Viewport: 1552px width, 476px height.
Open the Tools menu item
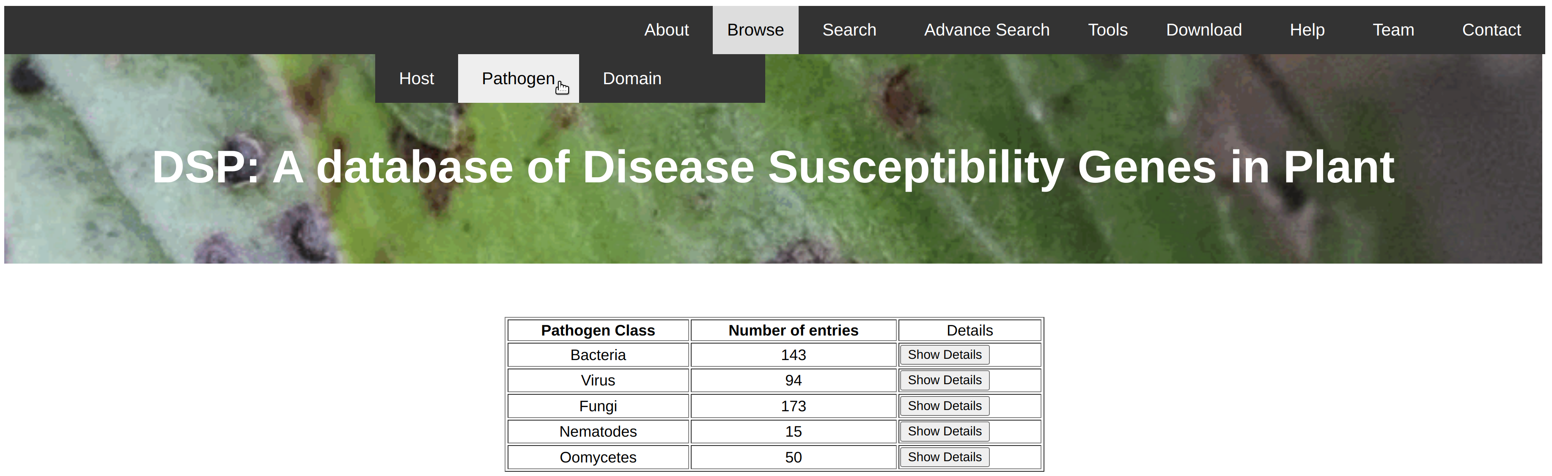click(x=1107, y=30)
